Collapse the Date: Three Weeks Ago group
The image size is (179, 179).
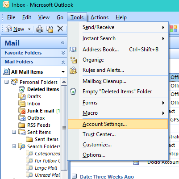coord(74,176)
